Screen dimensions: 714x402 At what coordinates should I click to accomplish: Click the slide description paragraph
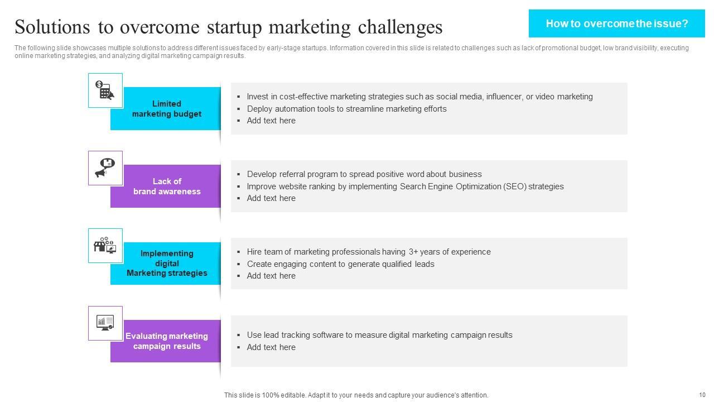pos(351,52)
